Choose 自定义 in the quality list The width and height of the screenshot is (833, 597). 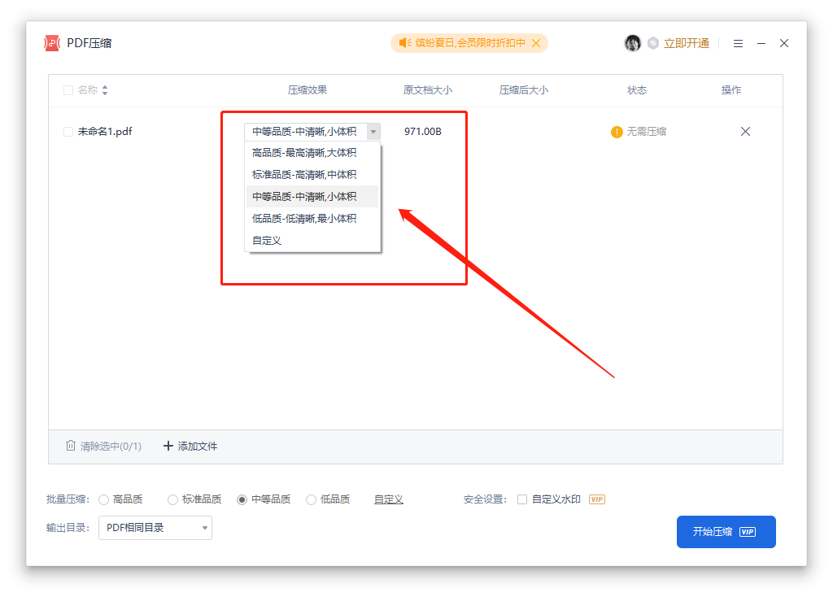coord(312,241)
